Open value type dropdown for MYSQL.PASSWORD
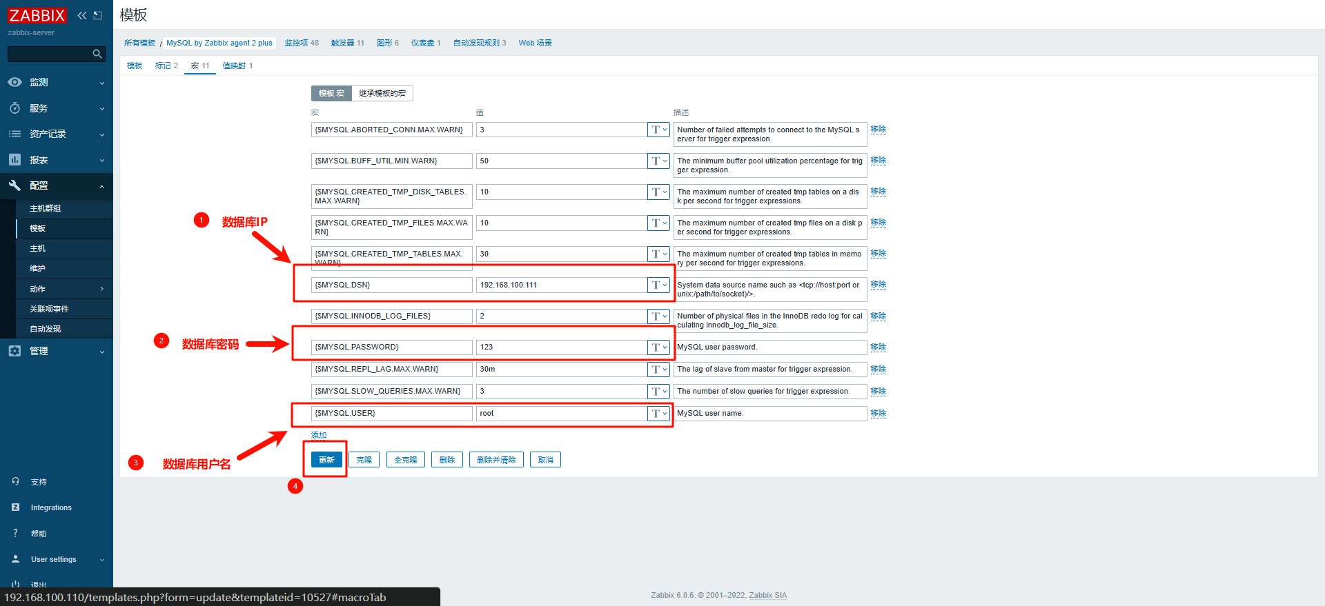Viewport: 1325px width, 606px height. [658, 347]
